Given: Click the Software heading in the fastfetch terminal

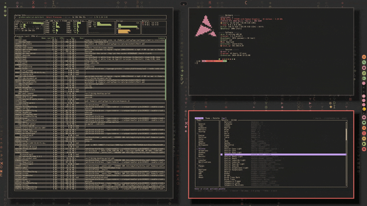Looking at the screenshot, I should [229, 33].
